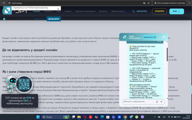192x120 pixels.
Task: Open Viber from taskbar
Action: pyautogui.click(x=142, y=117)
